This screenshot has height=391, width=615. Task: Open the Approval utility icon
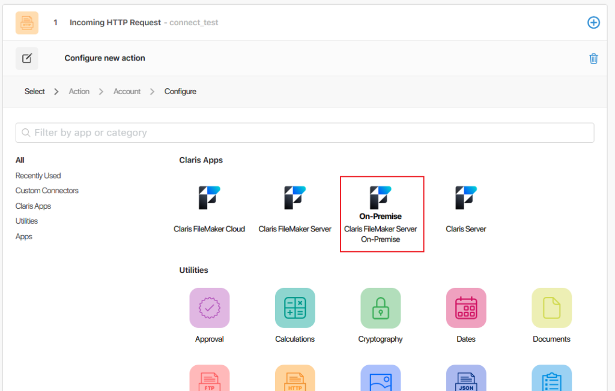(209, 308)
